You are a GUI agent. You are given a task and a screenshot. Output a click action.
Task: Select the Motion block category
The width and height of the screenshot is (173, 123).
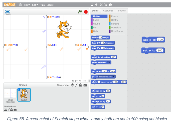99,16
